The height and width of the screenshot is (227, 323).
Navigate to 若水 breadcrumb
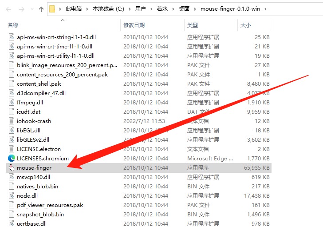tap(162, 9)
